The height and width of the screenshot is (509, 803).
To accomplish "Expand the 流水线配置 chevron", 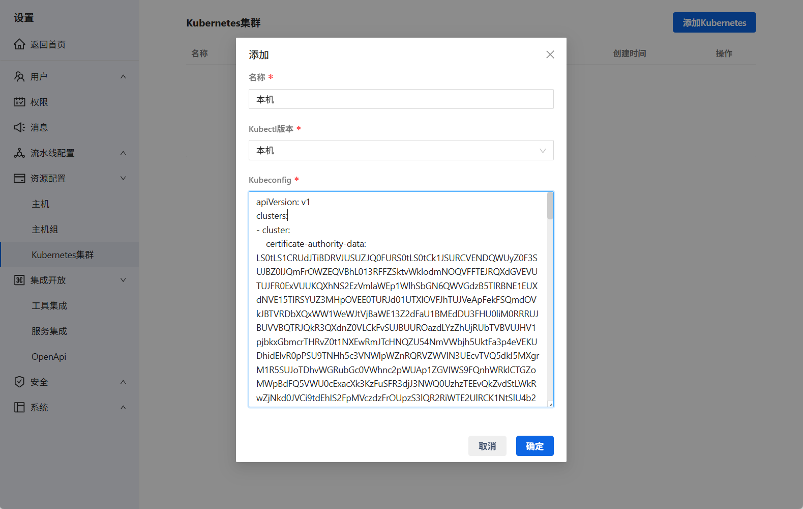I will (x=123, y=153).
